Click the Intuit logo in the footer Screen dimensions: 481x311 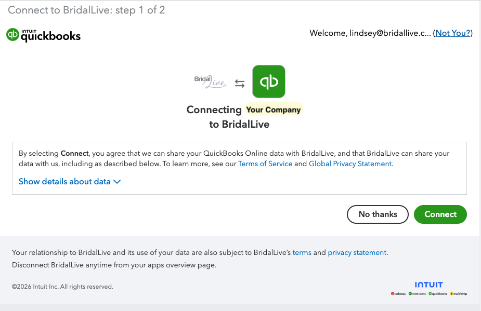(x=428, y=285)
